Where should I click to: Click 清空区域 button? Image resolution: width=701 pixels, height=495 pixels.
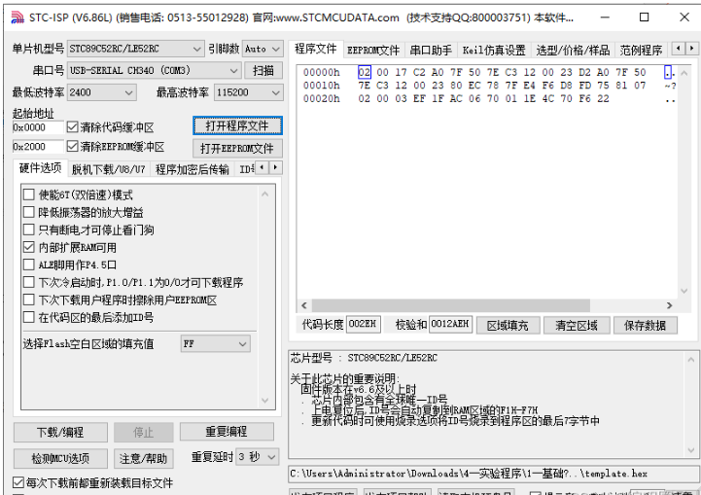pyautogui.click(x=577, y=325)
